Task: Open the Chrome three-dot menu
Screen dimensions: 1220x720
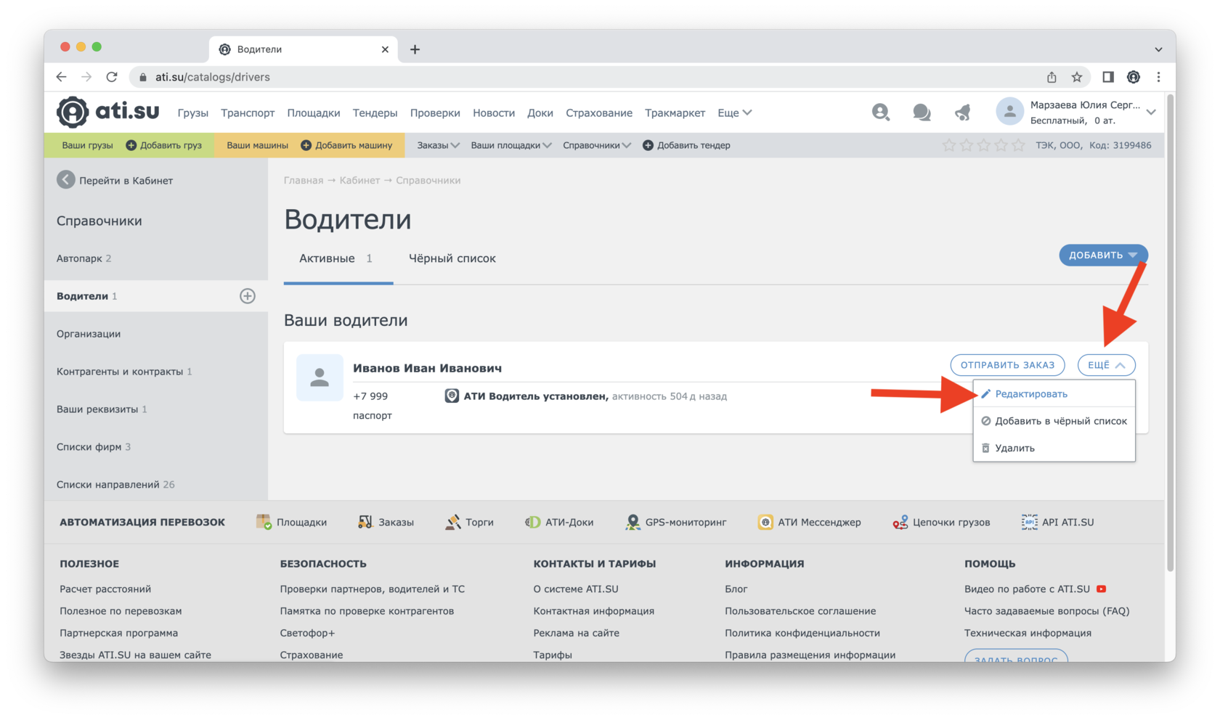Action: 1158,77
